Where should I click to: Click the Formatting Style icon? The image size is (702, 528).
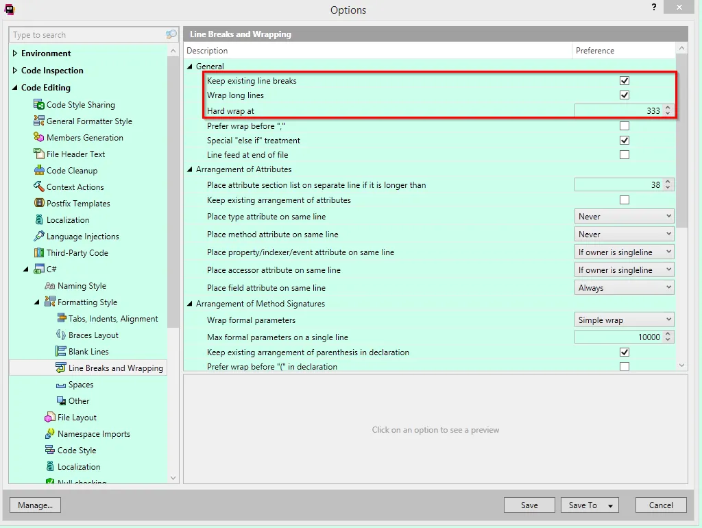[49, 302]
